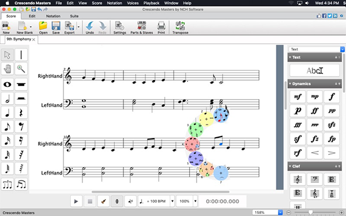Select the triplet tuplet tool

[x=7, y=184]
